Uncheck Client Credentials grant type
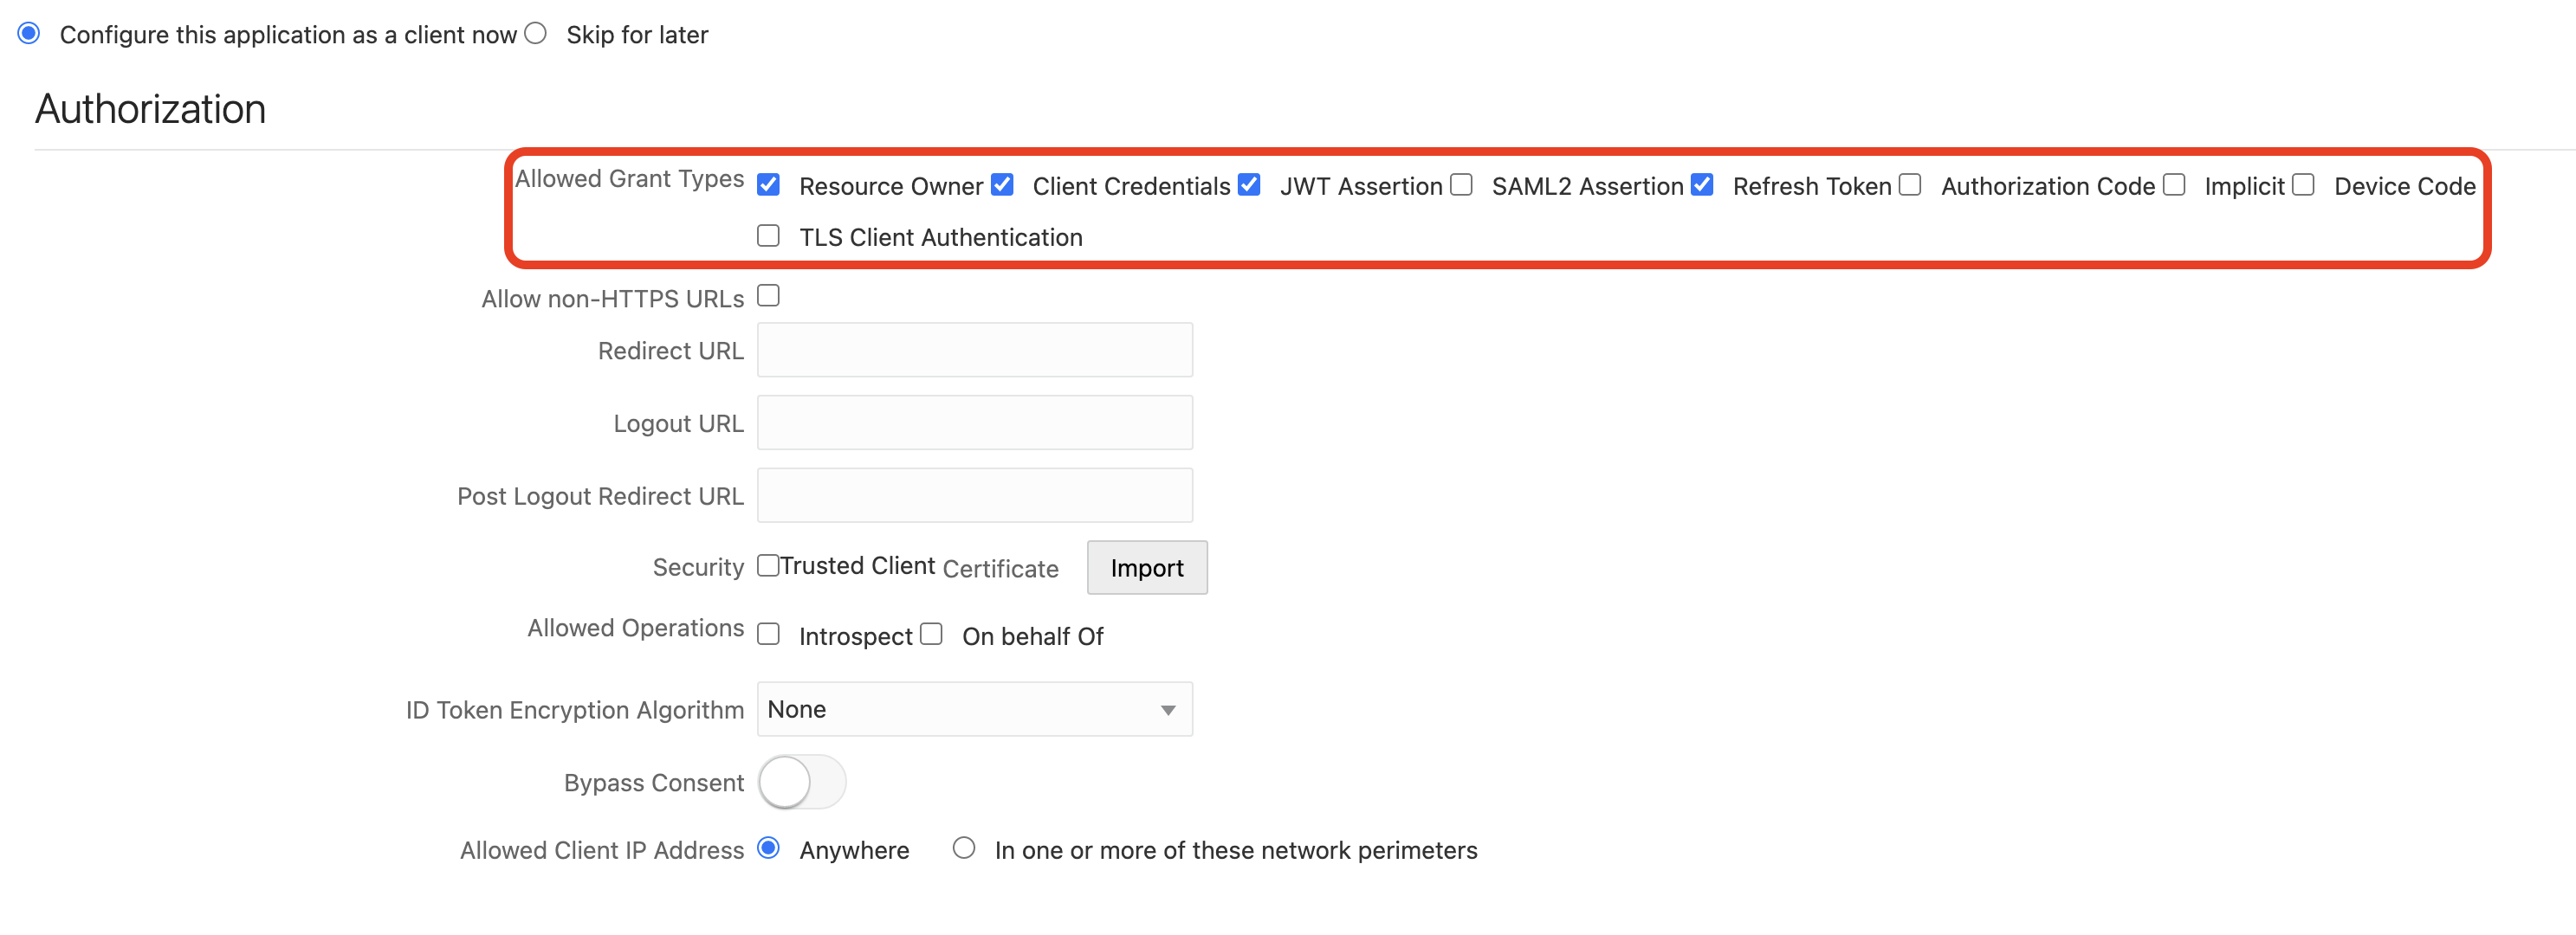This screenshot has width=2576, height=935. point(1002,185)
